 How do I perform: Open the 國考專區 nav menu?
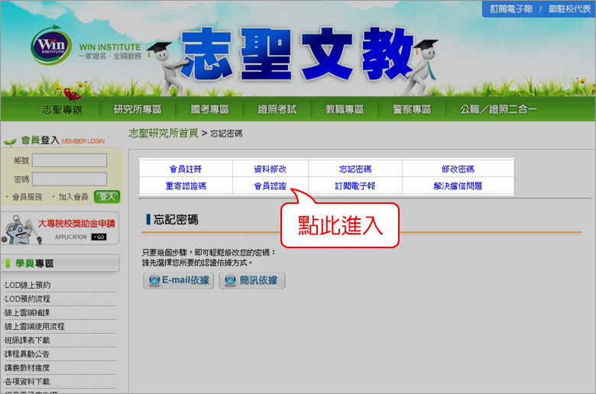pyautogui.click(x=209, y=109)
